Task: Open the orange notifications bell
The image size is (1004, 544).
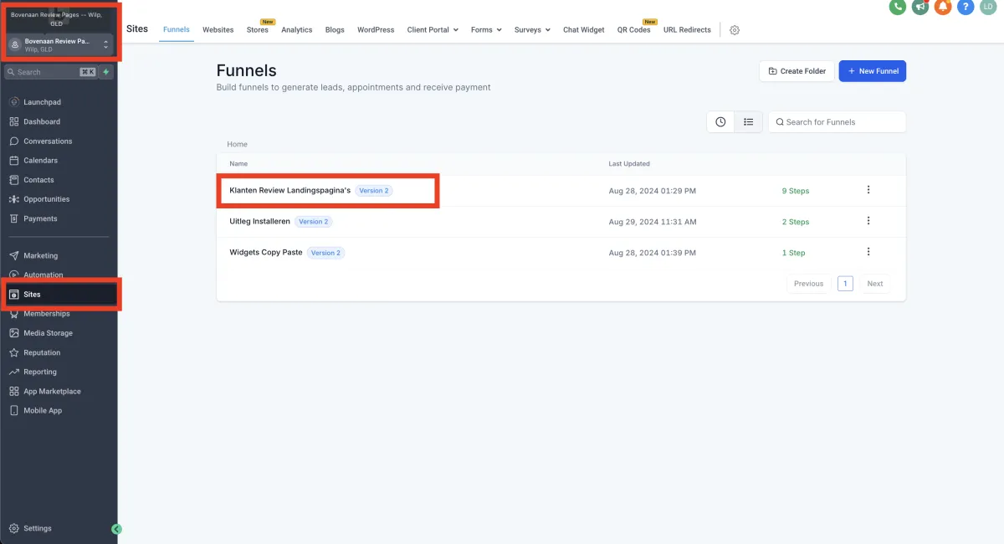Action: (943, 7)
